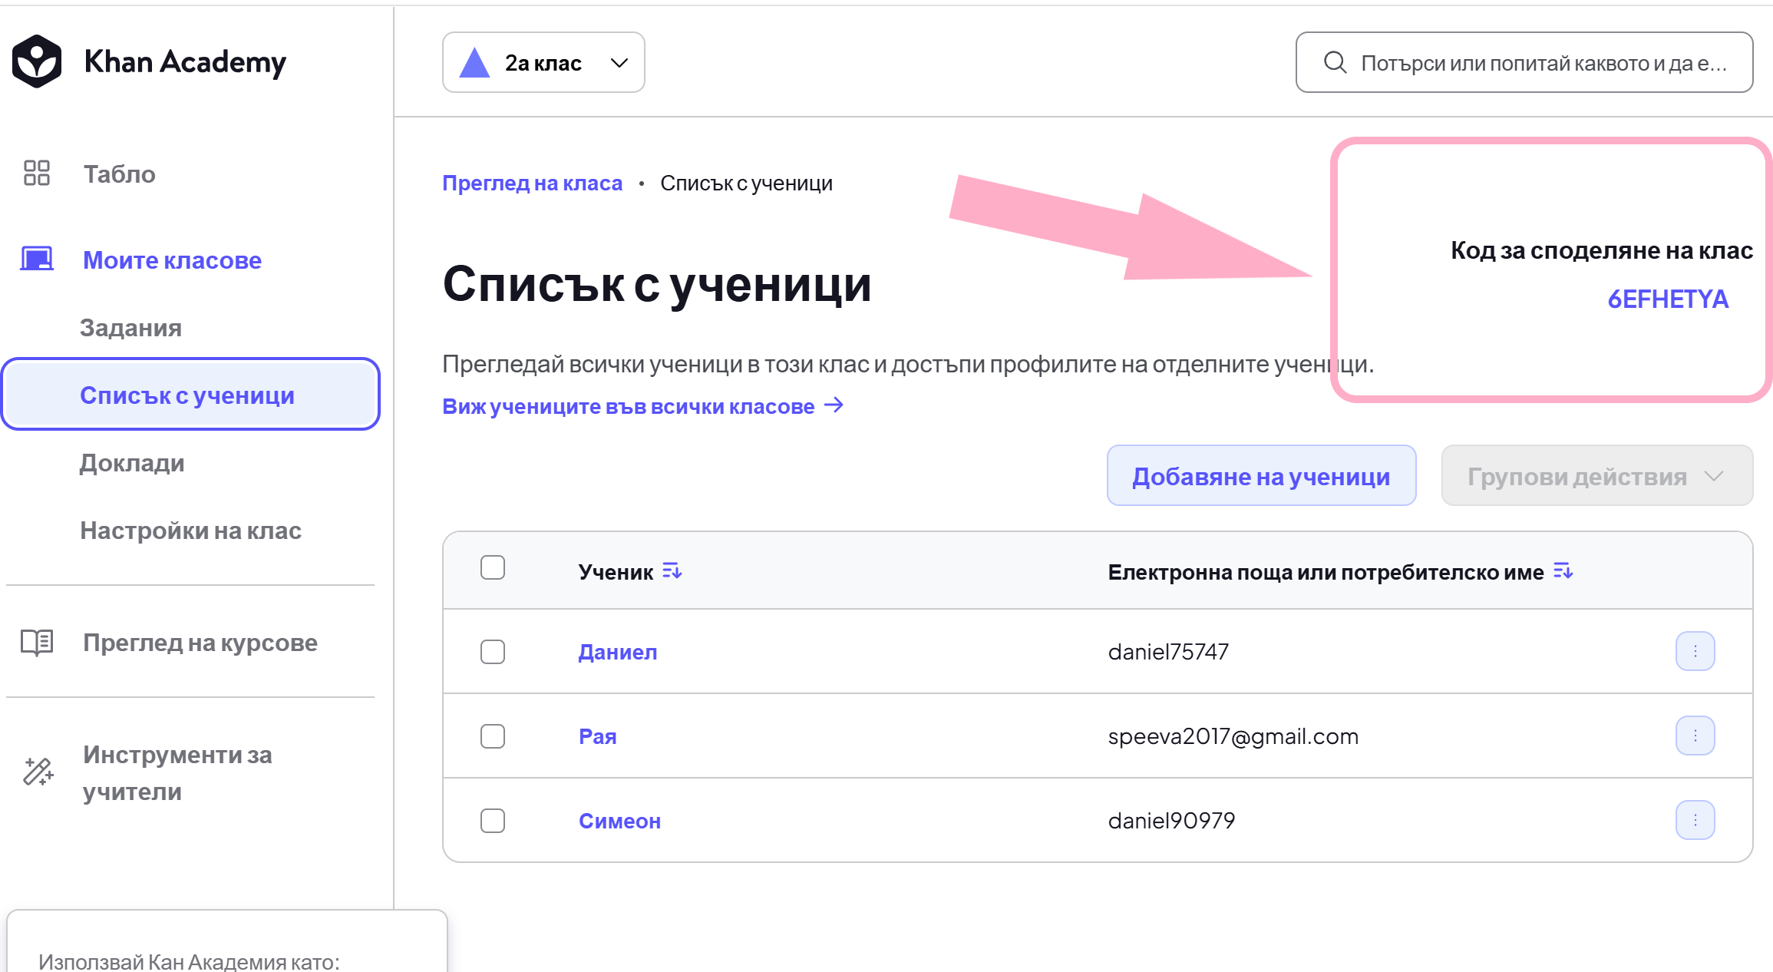Click the Добавяне на ученици button
The image size is (1773, 972).
click(x=1262, y=476)
